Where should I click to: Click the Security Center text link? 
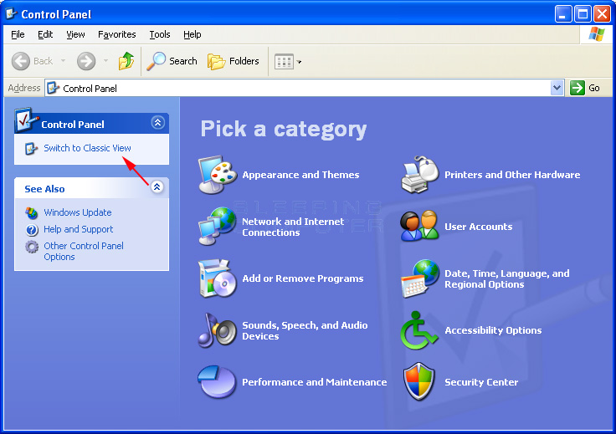click(481, 382)
